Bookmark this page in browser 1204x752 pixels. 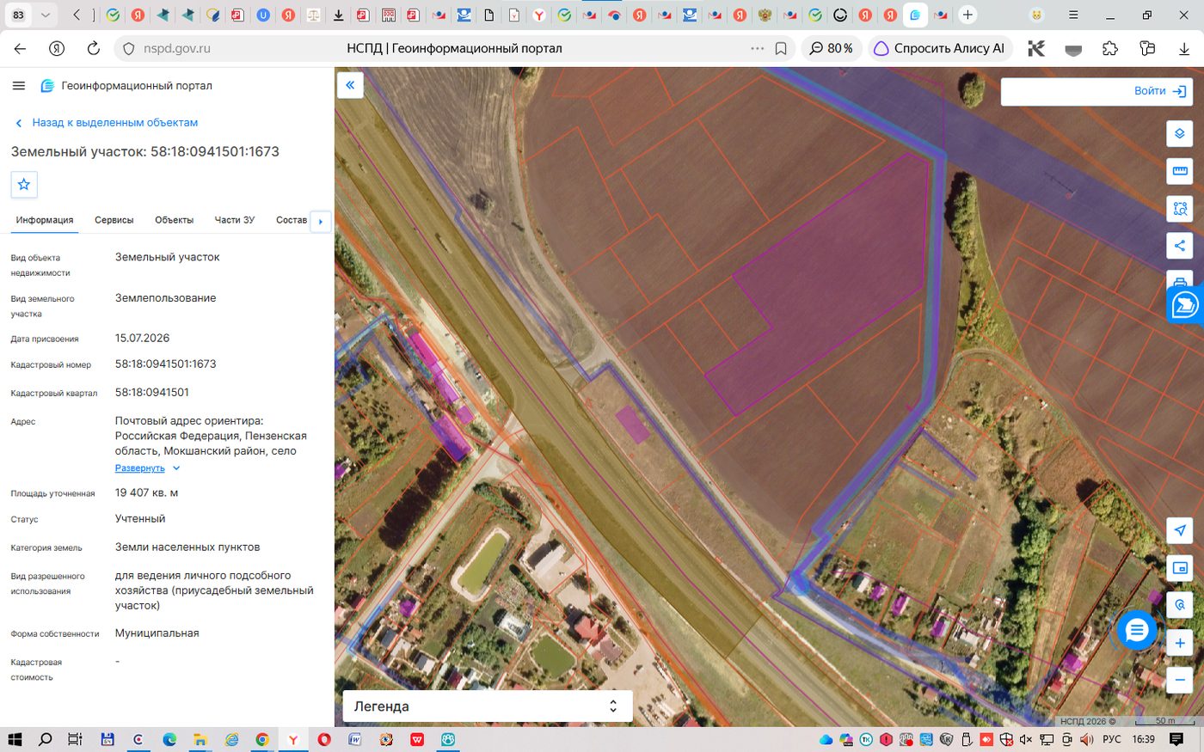coord(781,48)
